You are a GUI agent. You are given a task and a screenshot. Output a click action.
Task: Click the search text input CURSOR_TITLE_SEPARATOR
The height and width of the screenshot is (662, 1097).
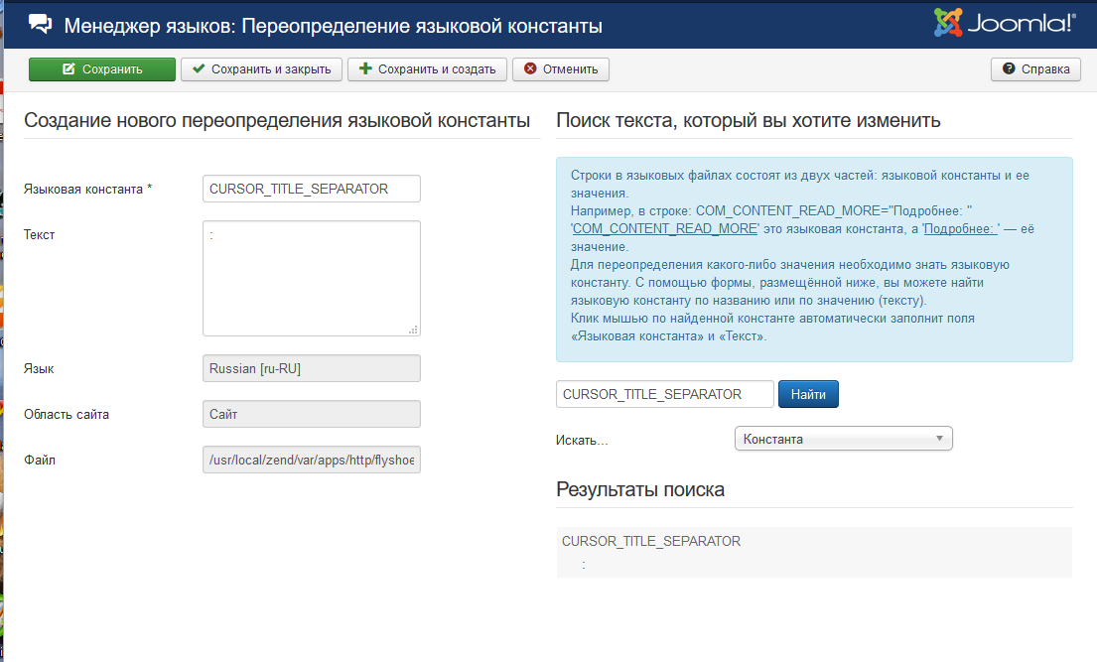(x=664, y=394)
